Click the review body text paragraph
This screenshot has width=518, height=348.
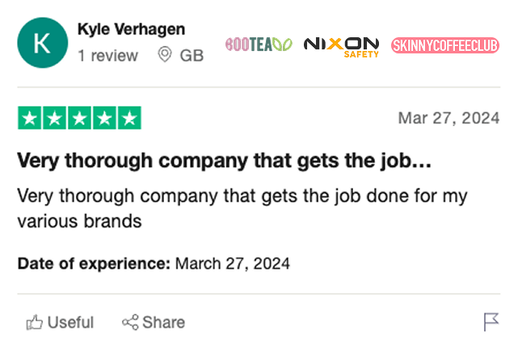coord(242,209)
